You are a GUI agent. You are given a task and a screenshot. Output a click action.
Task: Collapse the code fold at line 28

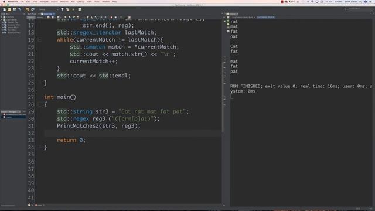(x=40, y=104)
